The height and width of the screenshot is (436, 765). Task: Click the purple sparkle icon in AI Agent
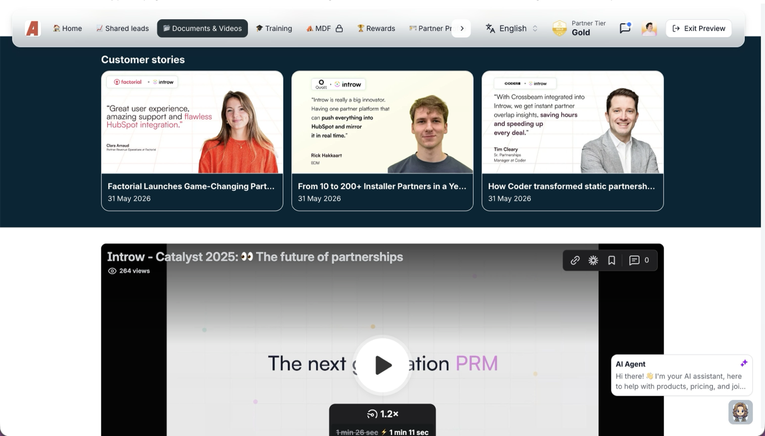pyautogui.click(x=744, y=363)
